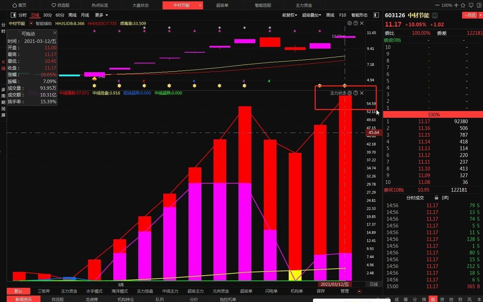Click the alert bell icon beside 中材节能 title
483x302 pixels.
pyautogui.click(x=435, y=16)
